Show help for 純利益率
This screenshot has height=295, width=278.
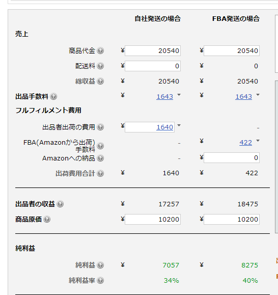[100, 280]
